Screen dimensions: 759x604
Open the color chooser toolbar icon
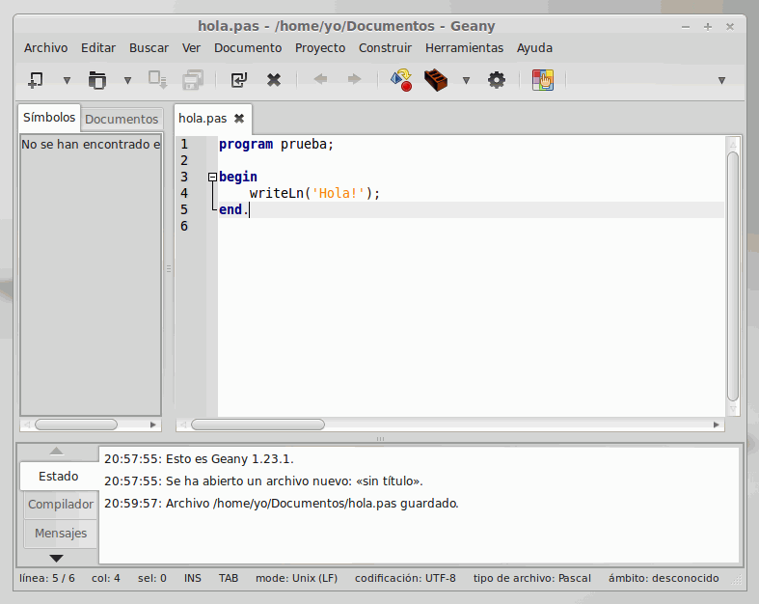543,80
